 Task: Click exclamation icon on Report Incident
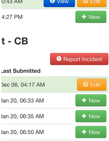59,59
